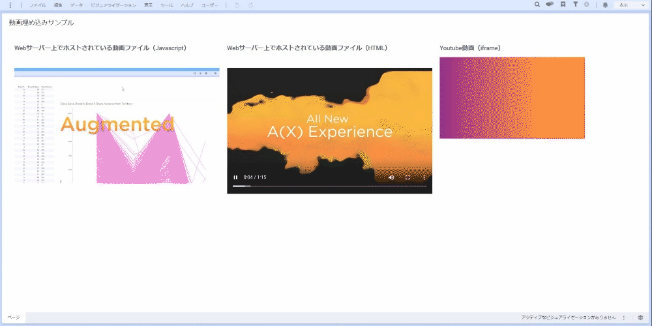Click the Javascript video heading text
The height and width of the screenshot is (326, 652).
(100, 48)
